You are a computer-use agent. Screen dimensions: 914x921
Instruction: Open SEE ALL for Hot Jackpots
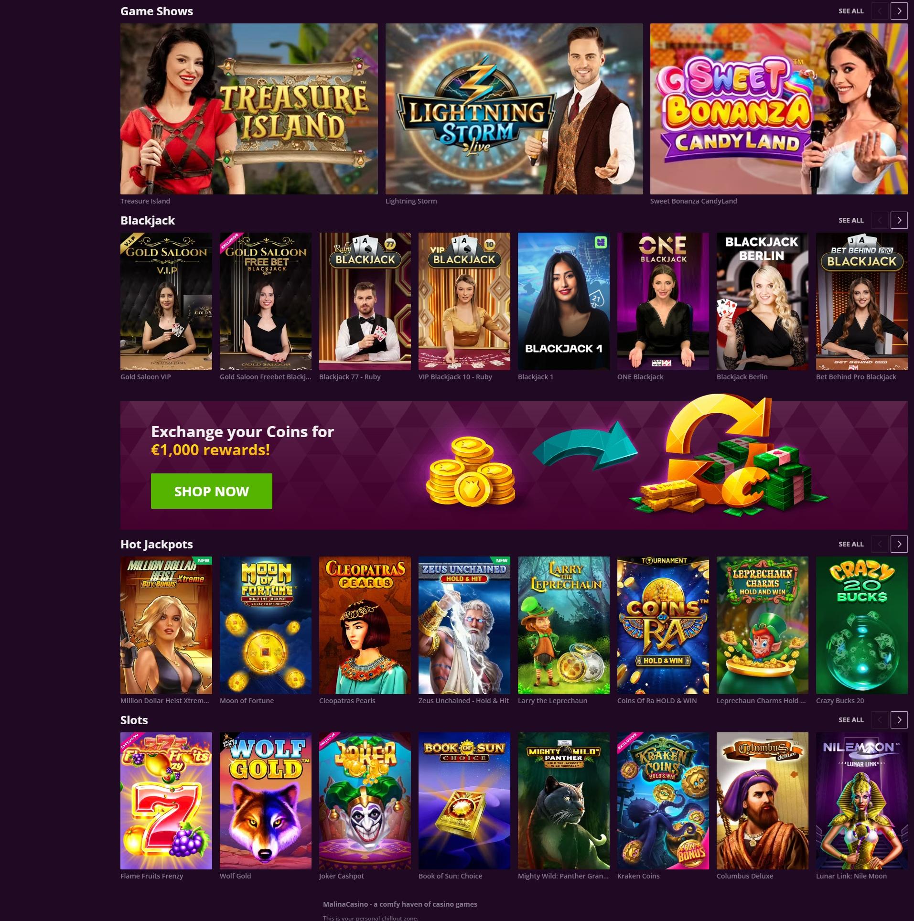851,544
